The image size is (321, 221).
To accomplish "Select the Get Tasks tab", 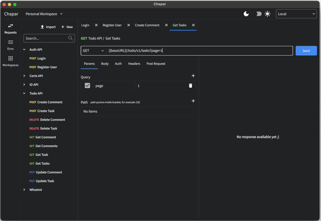I will (179, 25).
